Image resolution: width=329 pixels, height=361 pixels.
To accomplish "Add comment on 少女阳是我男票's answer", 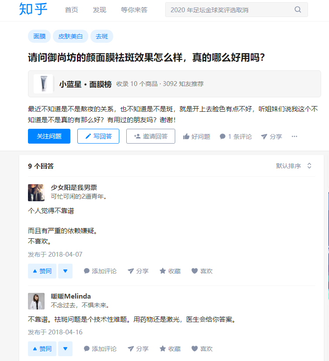I will tap(100, 271).
